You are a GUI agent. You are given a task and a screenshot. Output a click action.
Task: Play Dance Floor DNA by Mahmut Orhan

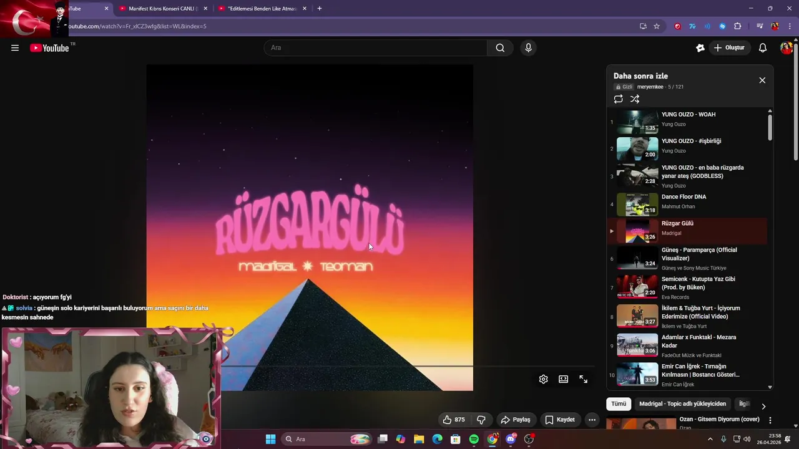point(687,204)
